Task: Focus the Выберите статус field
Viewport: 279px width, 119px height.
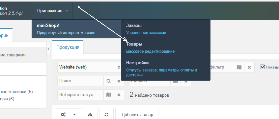Action: (x=81, y=94)
